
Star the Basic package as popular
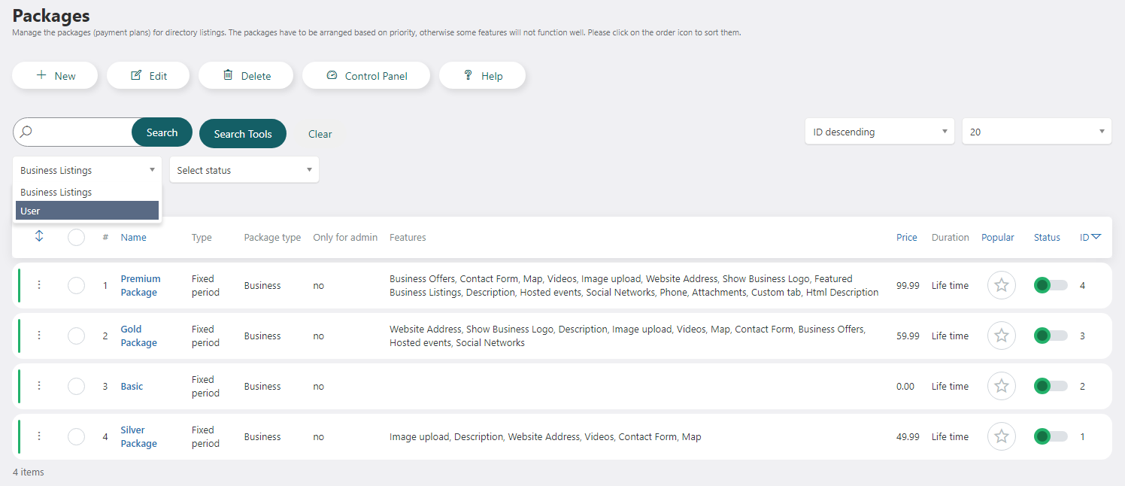click(x=1001, y=386)
